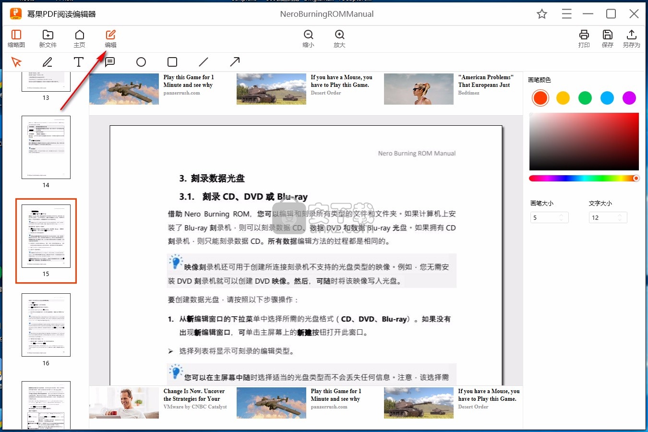The width and height of the screenshot is (648, 432).
Task: Open the thumbnails panel (缩略图)
Action: pyautogui.click(x=16, y=38)
